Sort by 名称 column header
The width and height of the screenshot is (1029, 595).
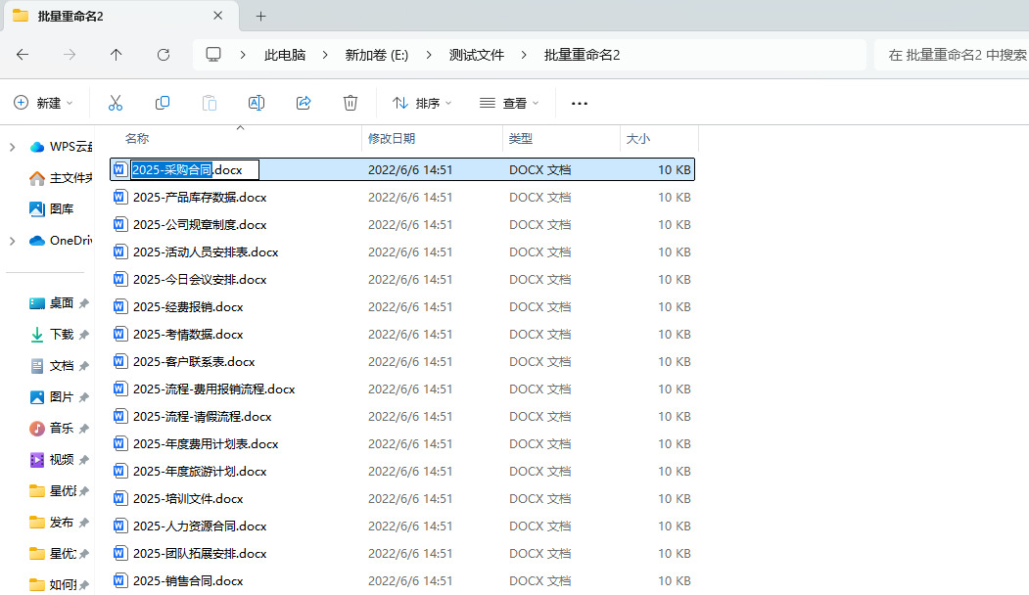coord(137,138)
